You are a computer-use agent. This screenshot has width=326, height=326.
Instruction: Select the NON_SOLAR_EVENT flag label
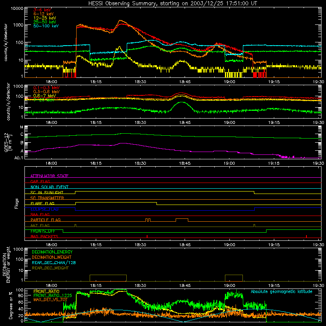point(49,187)
